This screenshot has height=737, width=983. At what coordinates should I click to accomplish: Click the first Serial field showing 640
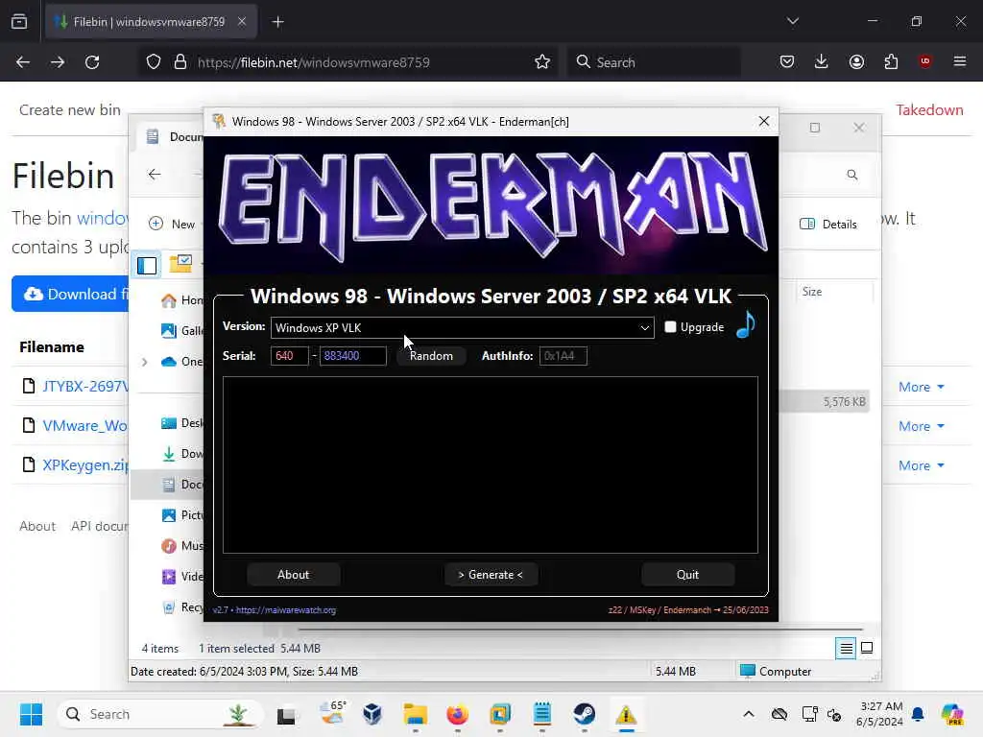click(289, 356)
